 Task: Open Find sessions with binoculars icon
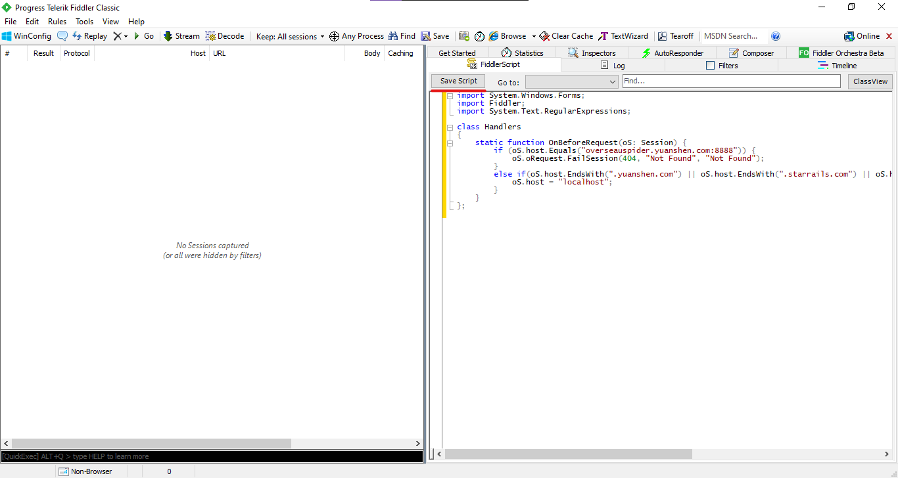(402, 36)
